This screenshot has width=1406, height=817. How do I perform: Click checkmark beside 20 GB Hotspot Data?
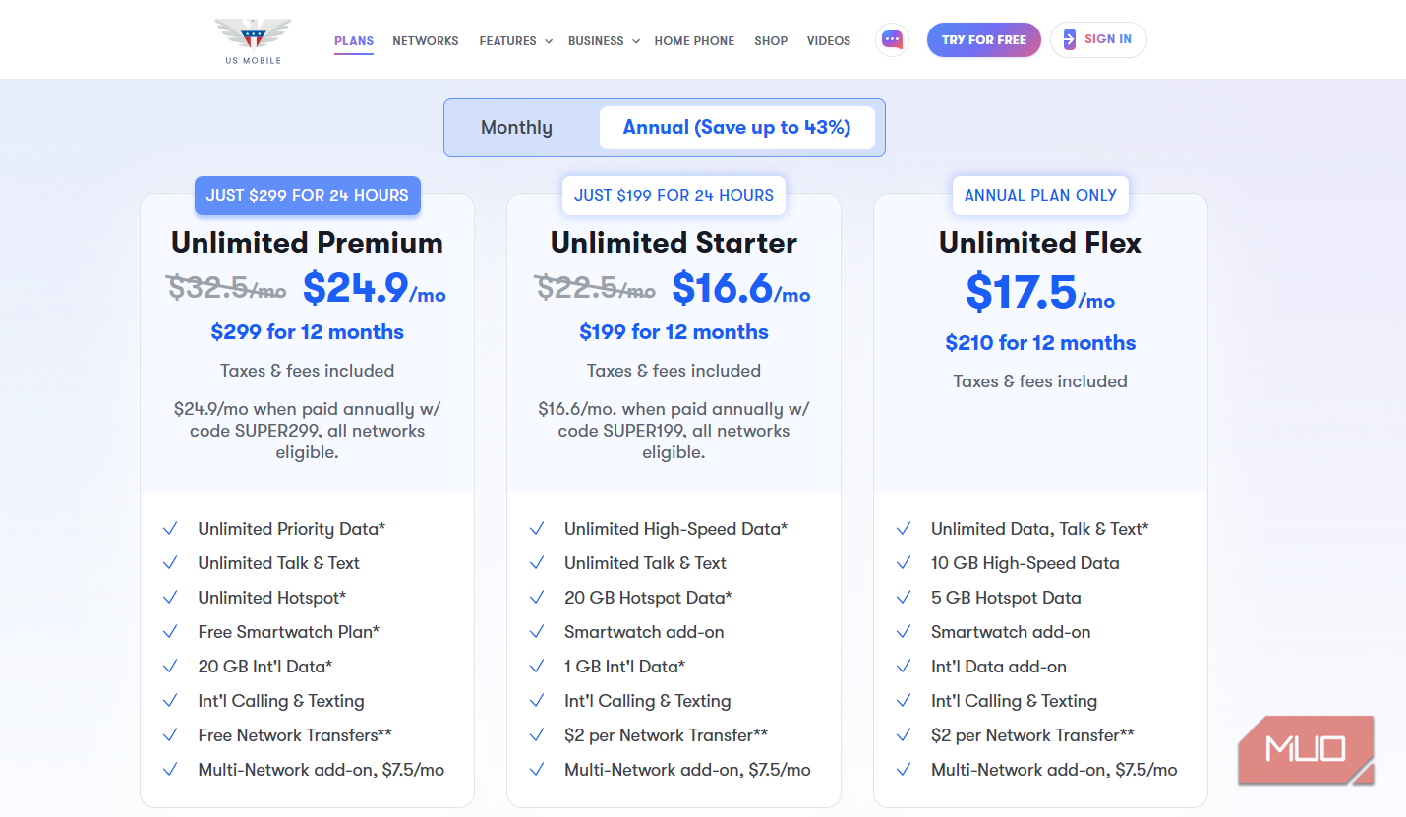(537, 598)
